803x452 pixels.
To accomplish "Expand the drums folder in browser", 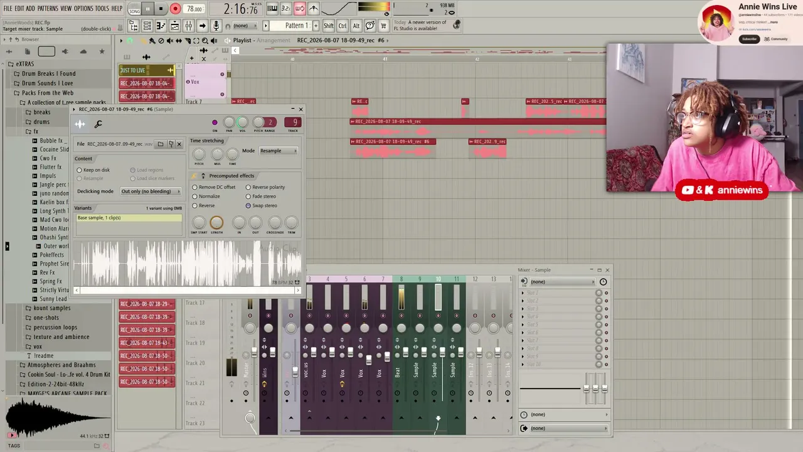I will point(41,122).
